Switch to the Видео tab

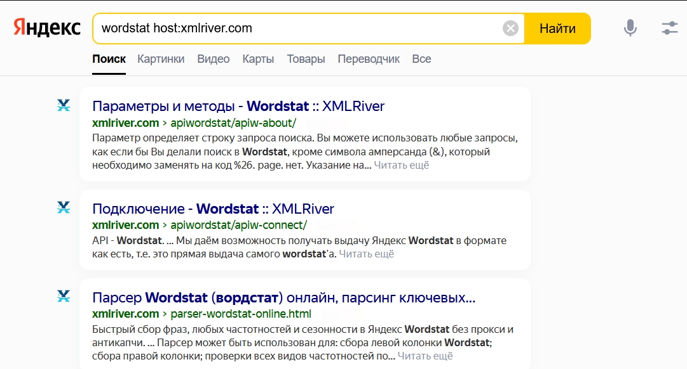point(214,59)
